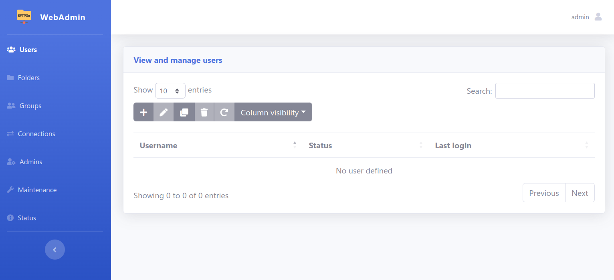Open the admin profile avatar icon
Viewport: 614px width, 280px height.
coord(598,17)
